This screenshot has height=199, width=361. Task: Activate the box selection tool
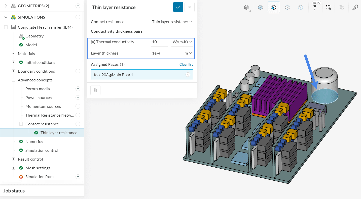point(328,8)
